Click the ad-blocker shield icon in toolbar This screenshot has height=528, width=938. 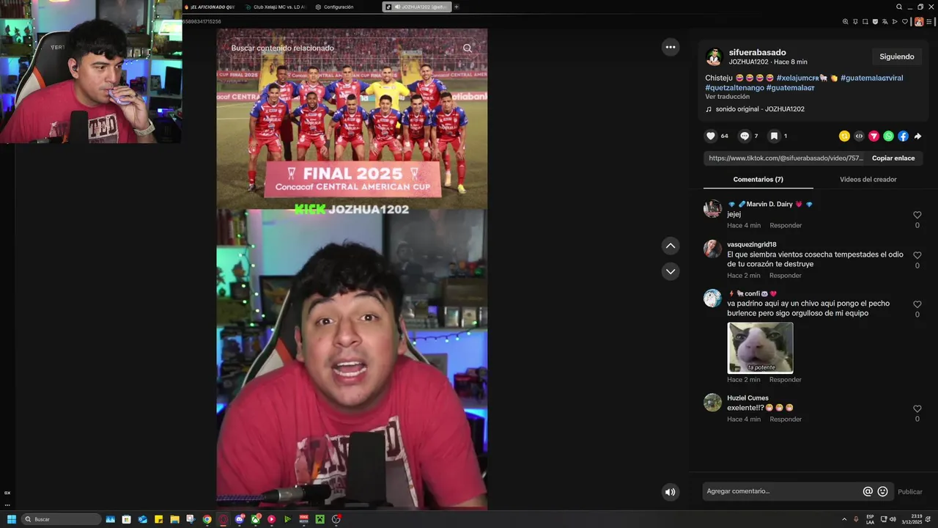point(874,22)
